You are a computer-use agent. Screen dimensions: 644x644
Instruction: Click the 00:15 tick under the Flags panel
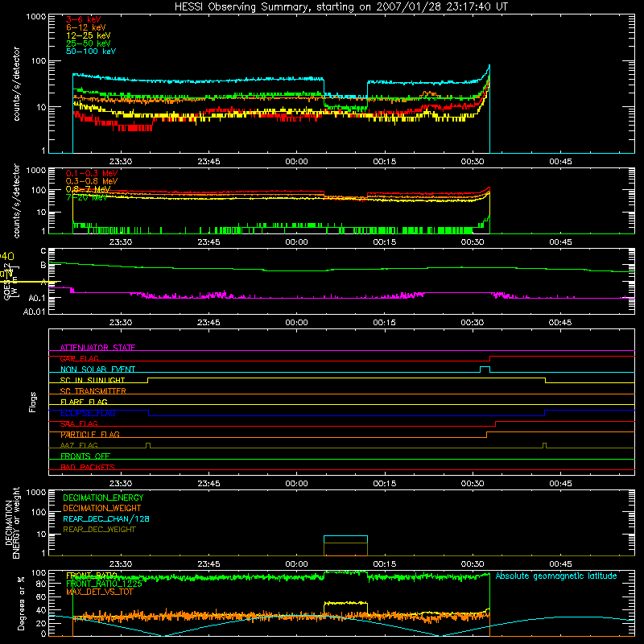(385, 484)
